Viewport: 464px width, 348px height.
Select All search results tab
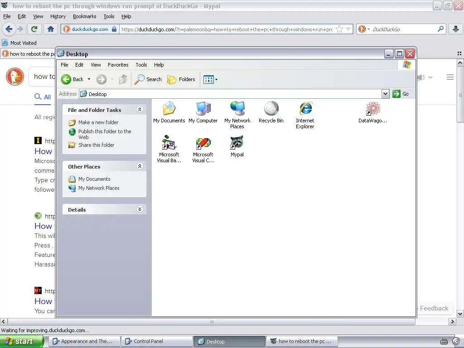tap(43, 97)
